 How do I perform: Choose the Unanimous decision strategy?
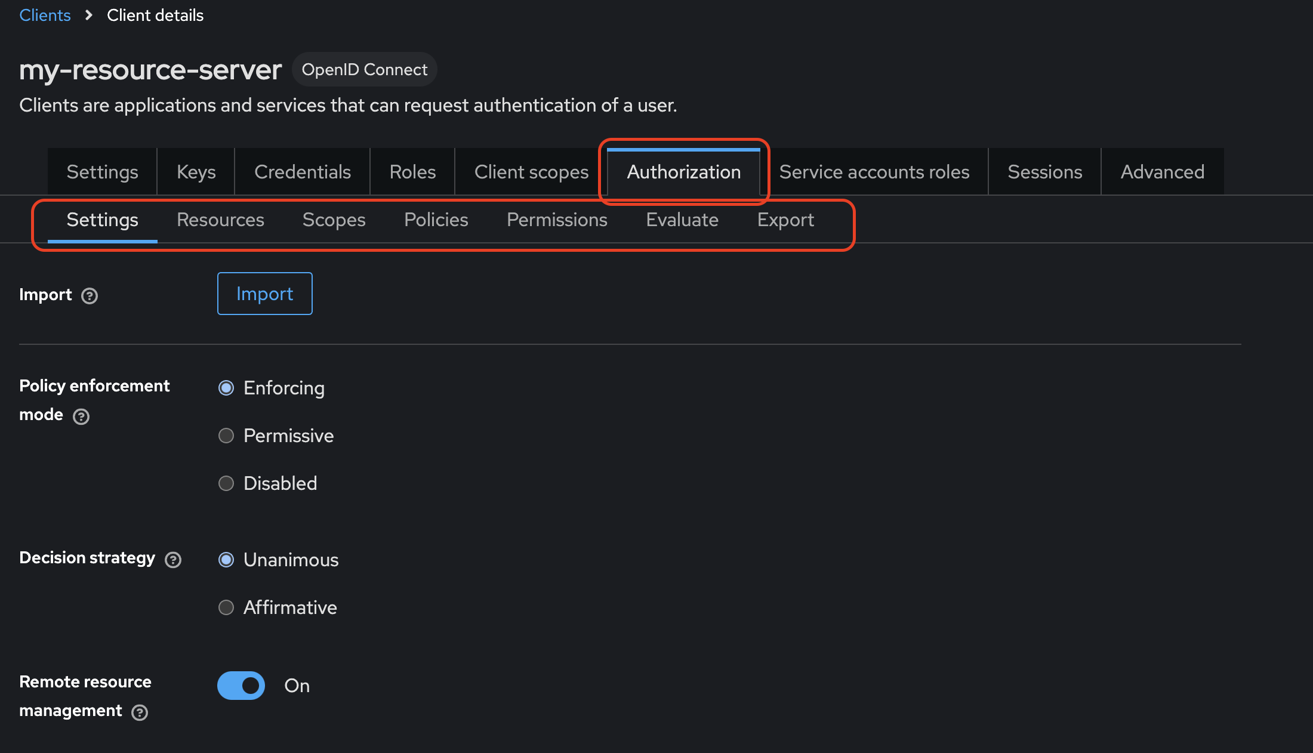click(226, 560)
